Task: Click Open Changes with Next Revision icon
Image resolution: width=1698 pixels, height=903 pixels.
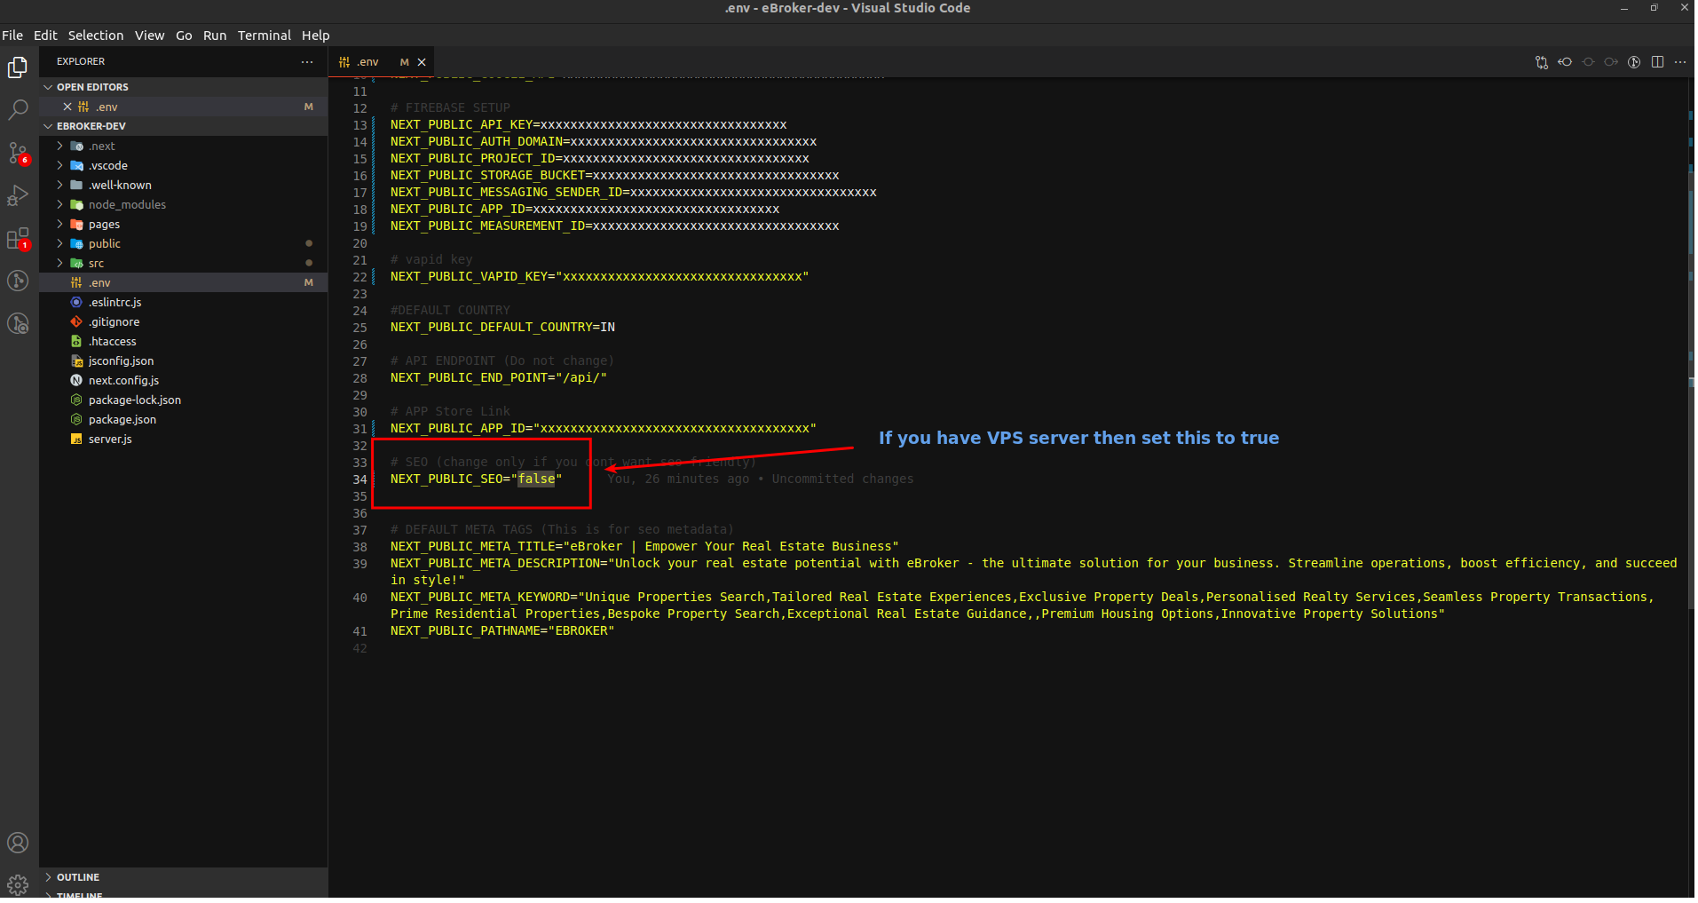Action: coord(1611,62)
